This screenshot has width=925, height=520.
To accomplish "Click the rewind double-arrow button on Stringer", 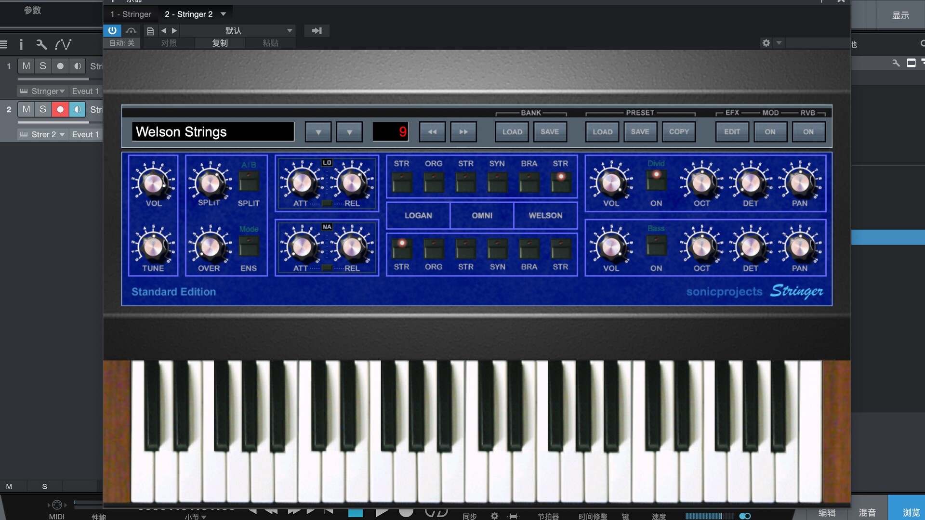I will pos(432,131).
